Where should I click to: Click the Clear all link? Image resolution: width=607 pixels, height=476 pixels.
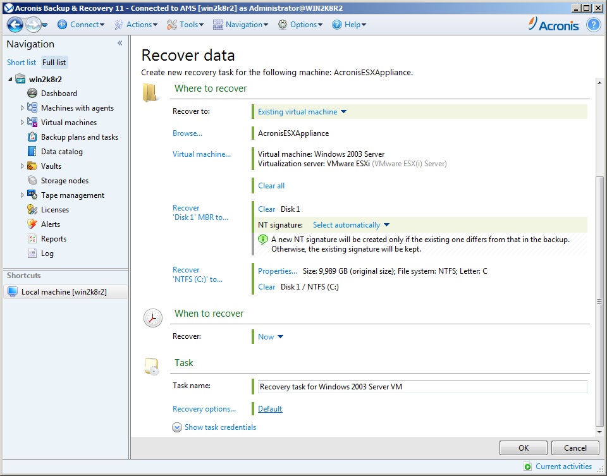point(271,186)
